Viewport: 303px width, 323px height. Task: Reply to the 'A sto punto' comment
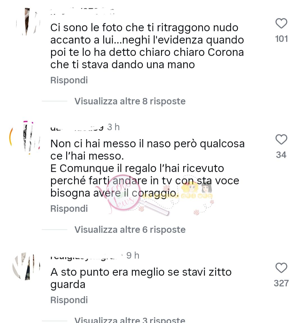[x=69, y=300]
